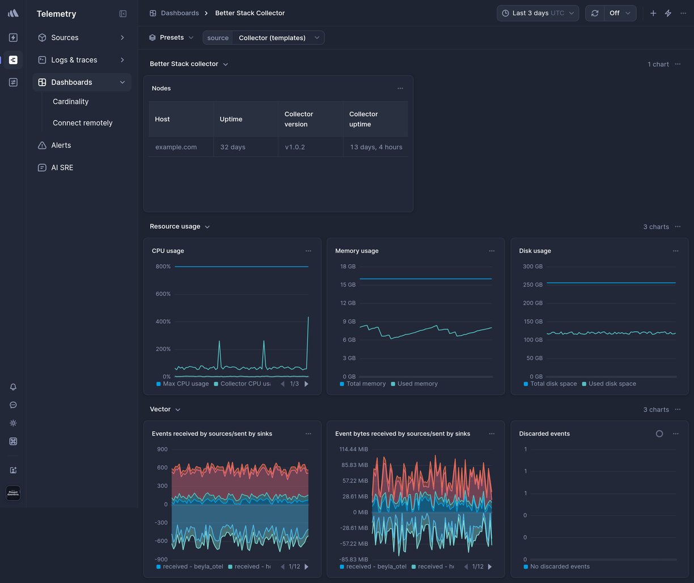This screenshot has height=583, width=694.
Task: Click the example.com host cell
Action: tap(181, 147)
